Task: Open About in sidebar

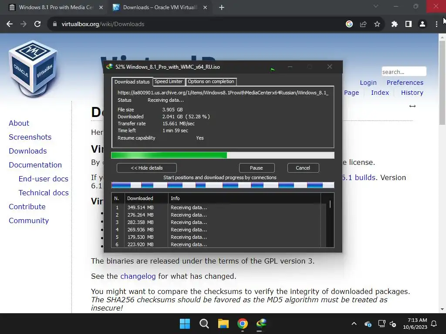Action: click(19, 123)
